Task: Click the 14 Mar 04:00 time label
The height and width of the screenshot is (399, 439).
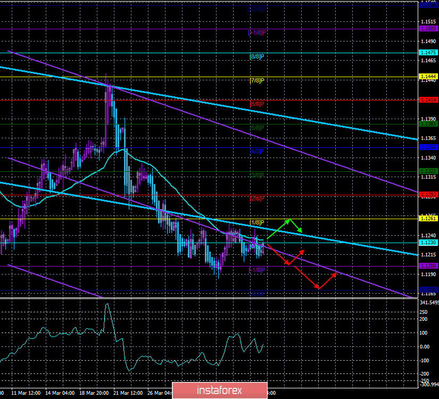Action: click(x=60, y=393)
